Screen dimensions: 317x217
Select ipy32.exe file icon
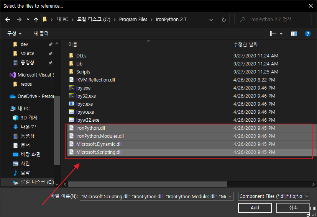coord(72,96)
